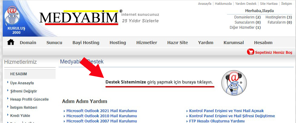Viewport: 296px width, 123px height.
Task: Click HESABIM sidebar section header
Action: tap(30, 74)
